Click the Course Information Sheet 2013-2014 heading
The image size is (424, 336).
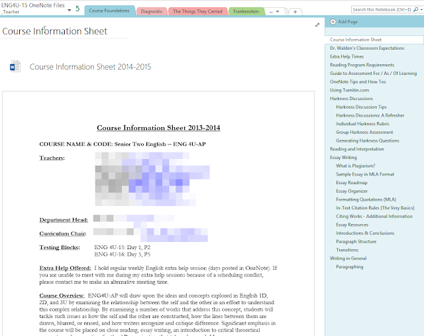[158, 127]
